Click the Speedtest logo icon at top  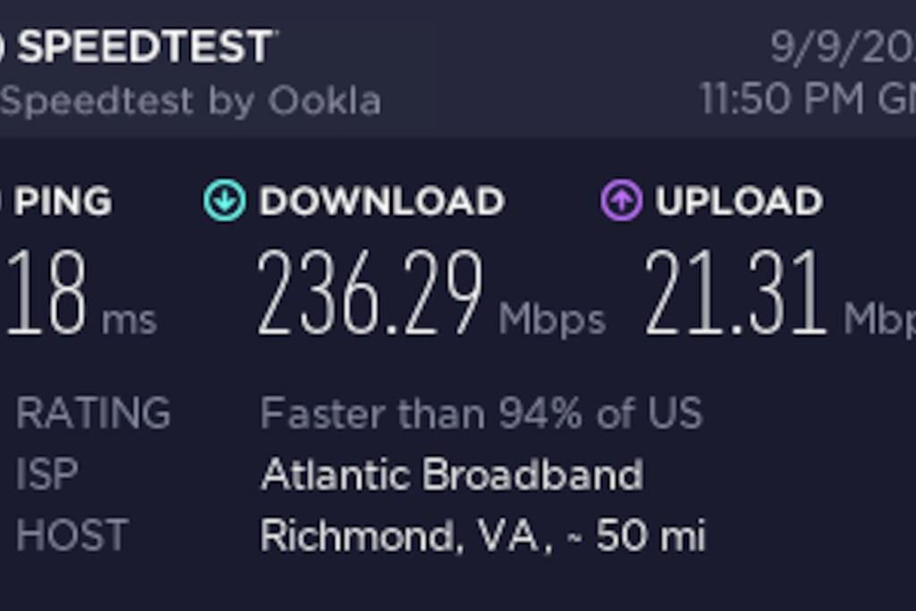coord(3,46)
